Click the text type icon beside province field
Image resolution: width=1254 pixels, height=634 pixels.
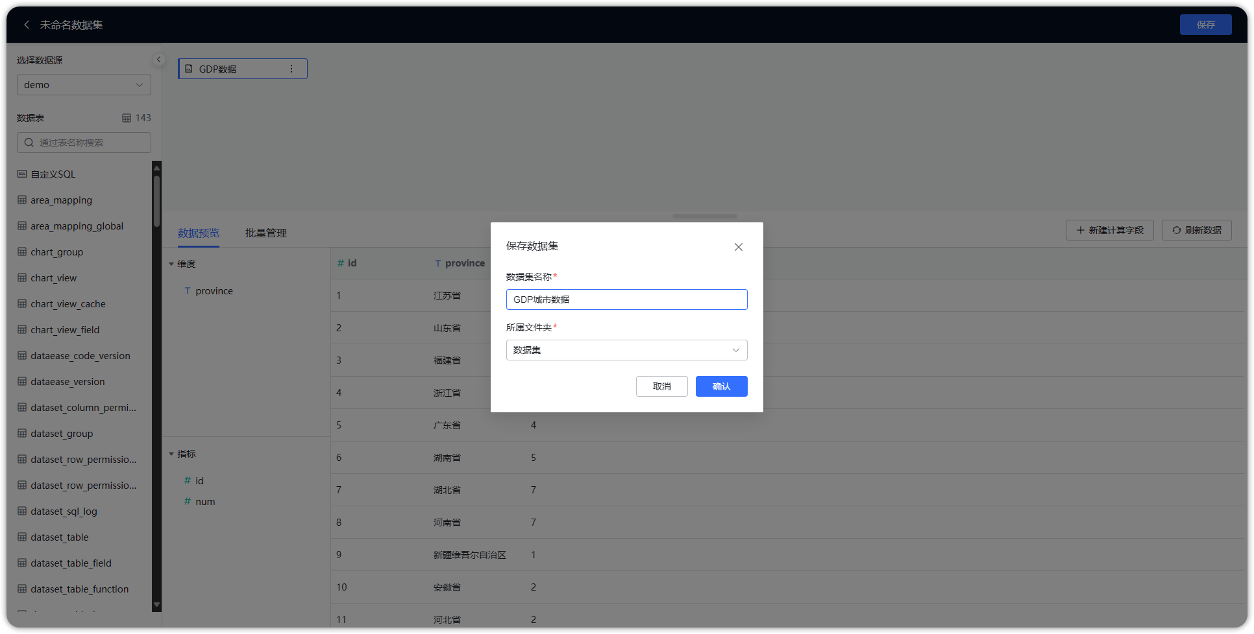click(x=188, y=291)
